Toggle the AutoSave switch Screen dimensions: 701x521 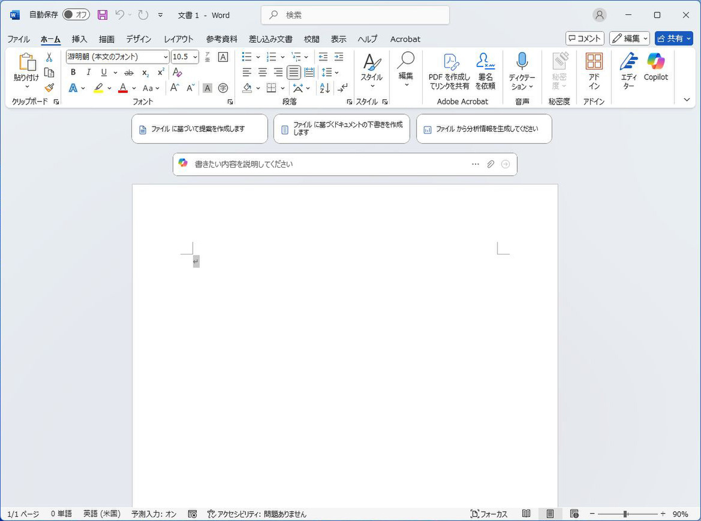76,15
